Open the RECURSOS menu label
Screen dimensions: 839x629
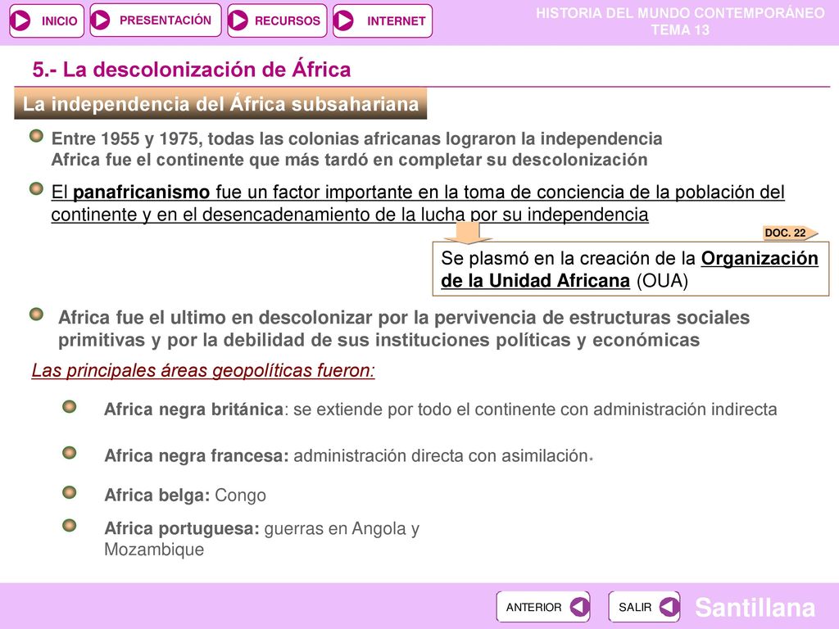click(x=288, y=20)
